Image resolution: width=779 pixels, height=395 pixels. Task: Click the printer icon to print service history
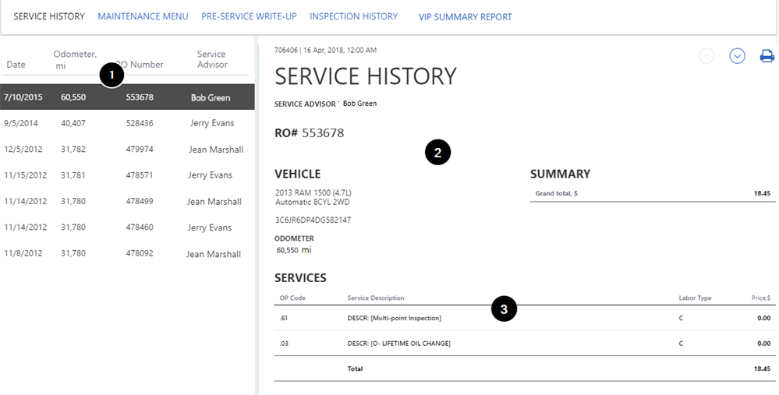click(767, 56)
